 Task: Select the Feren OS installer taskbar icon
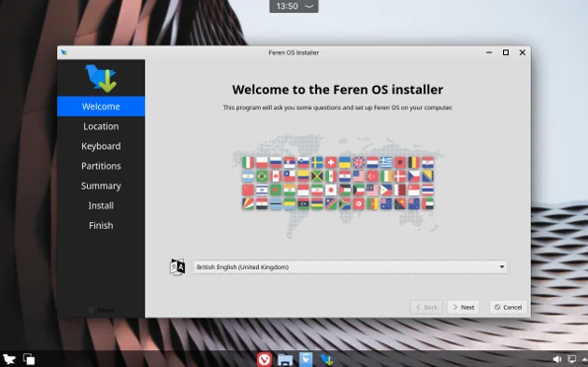(327, 360)
